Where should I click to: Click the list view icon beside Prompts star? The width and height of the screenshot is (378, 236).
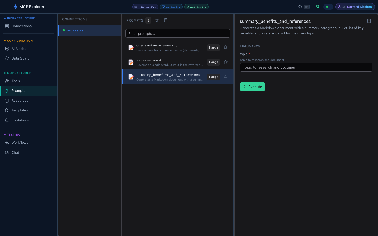point(166,20)
